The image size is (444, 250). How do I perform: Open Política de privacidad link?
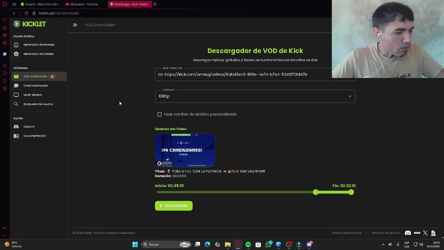click(x=347, y=233)
